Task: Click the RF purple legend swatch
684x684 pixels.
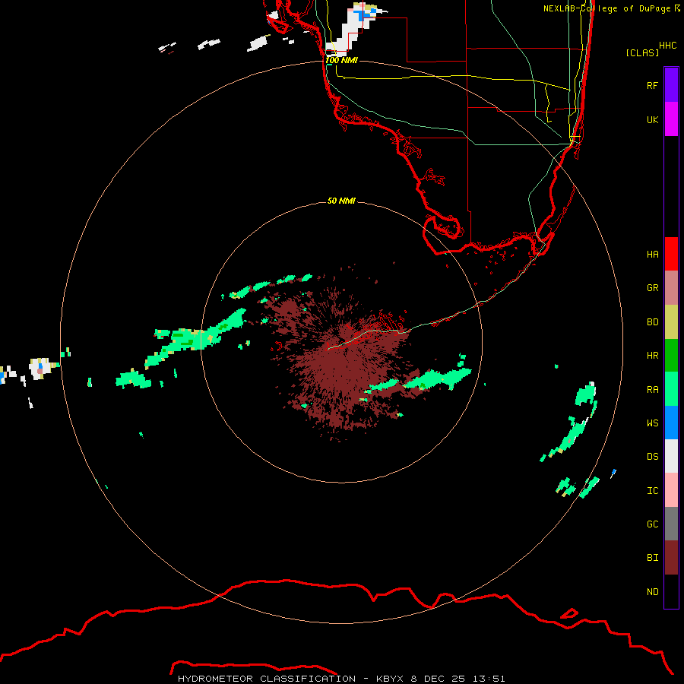Action: coord(671,85)
